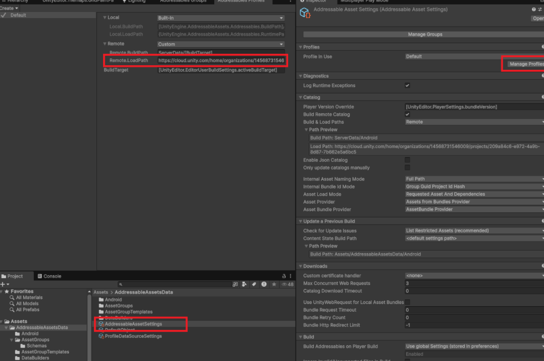Collapse AddressableAssetsData folder in tree
The width and height of the screenshot is (544, 361).
click(6, 328)
